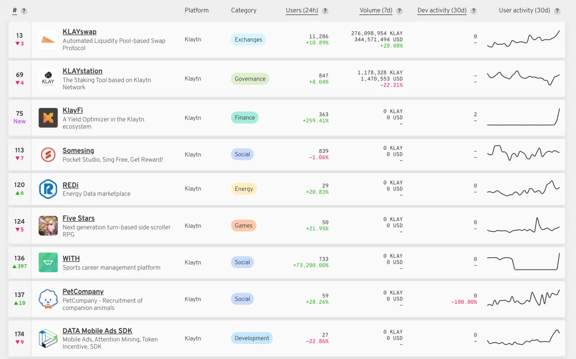Click KlayFi user activity sparkline chart

coord(523,117)
